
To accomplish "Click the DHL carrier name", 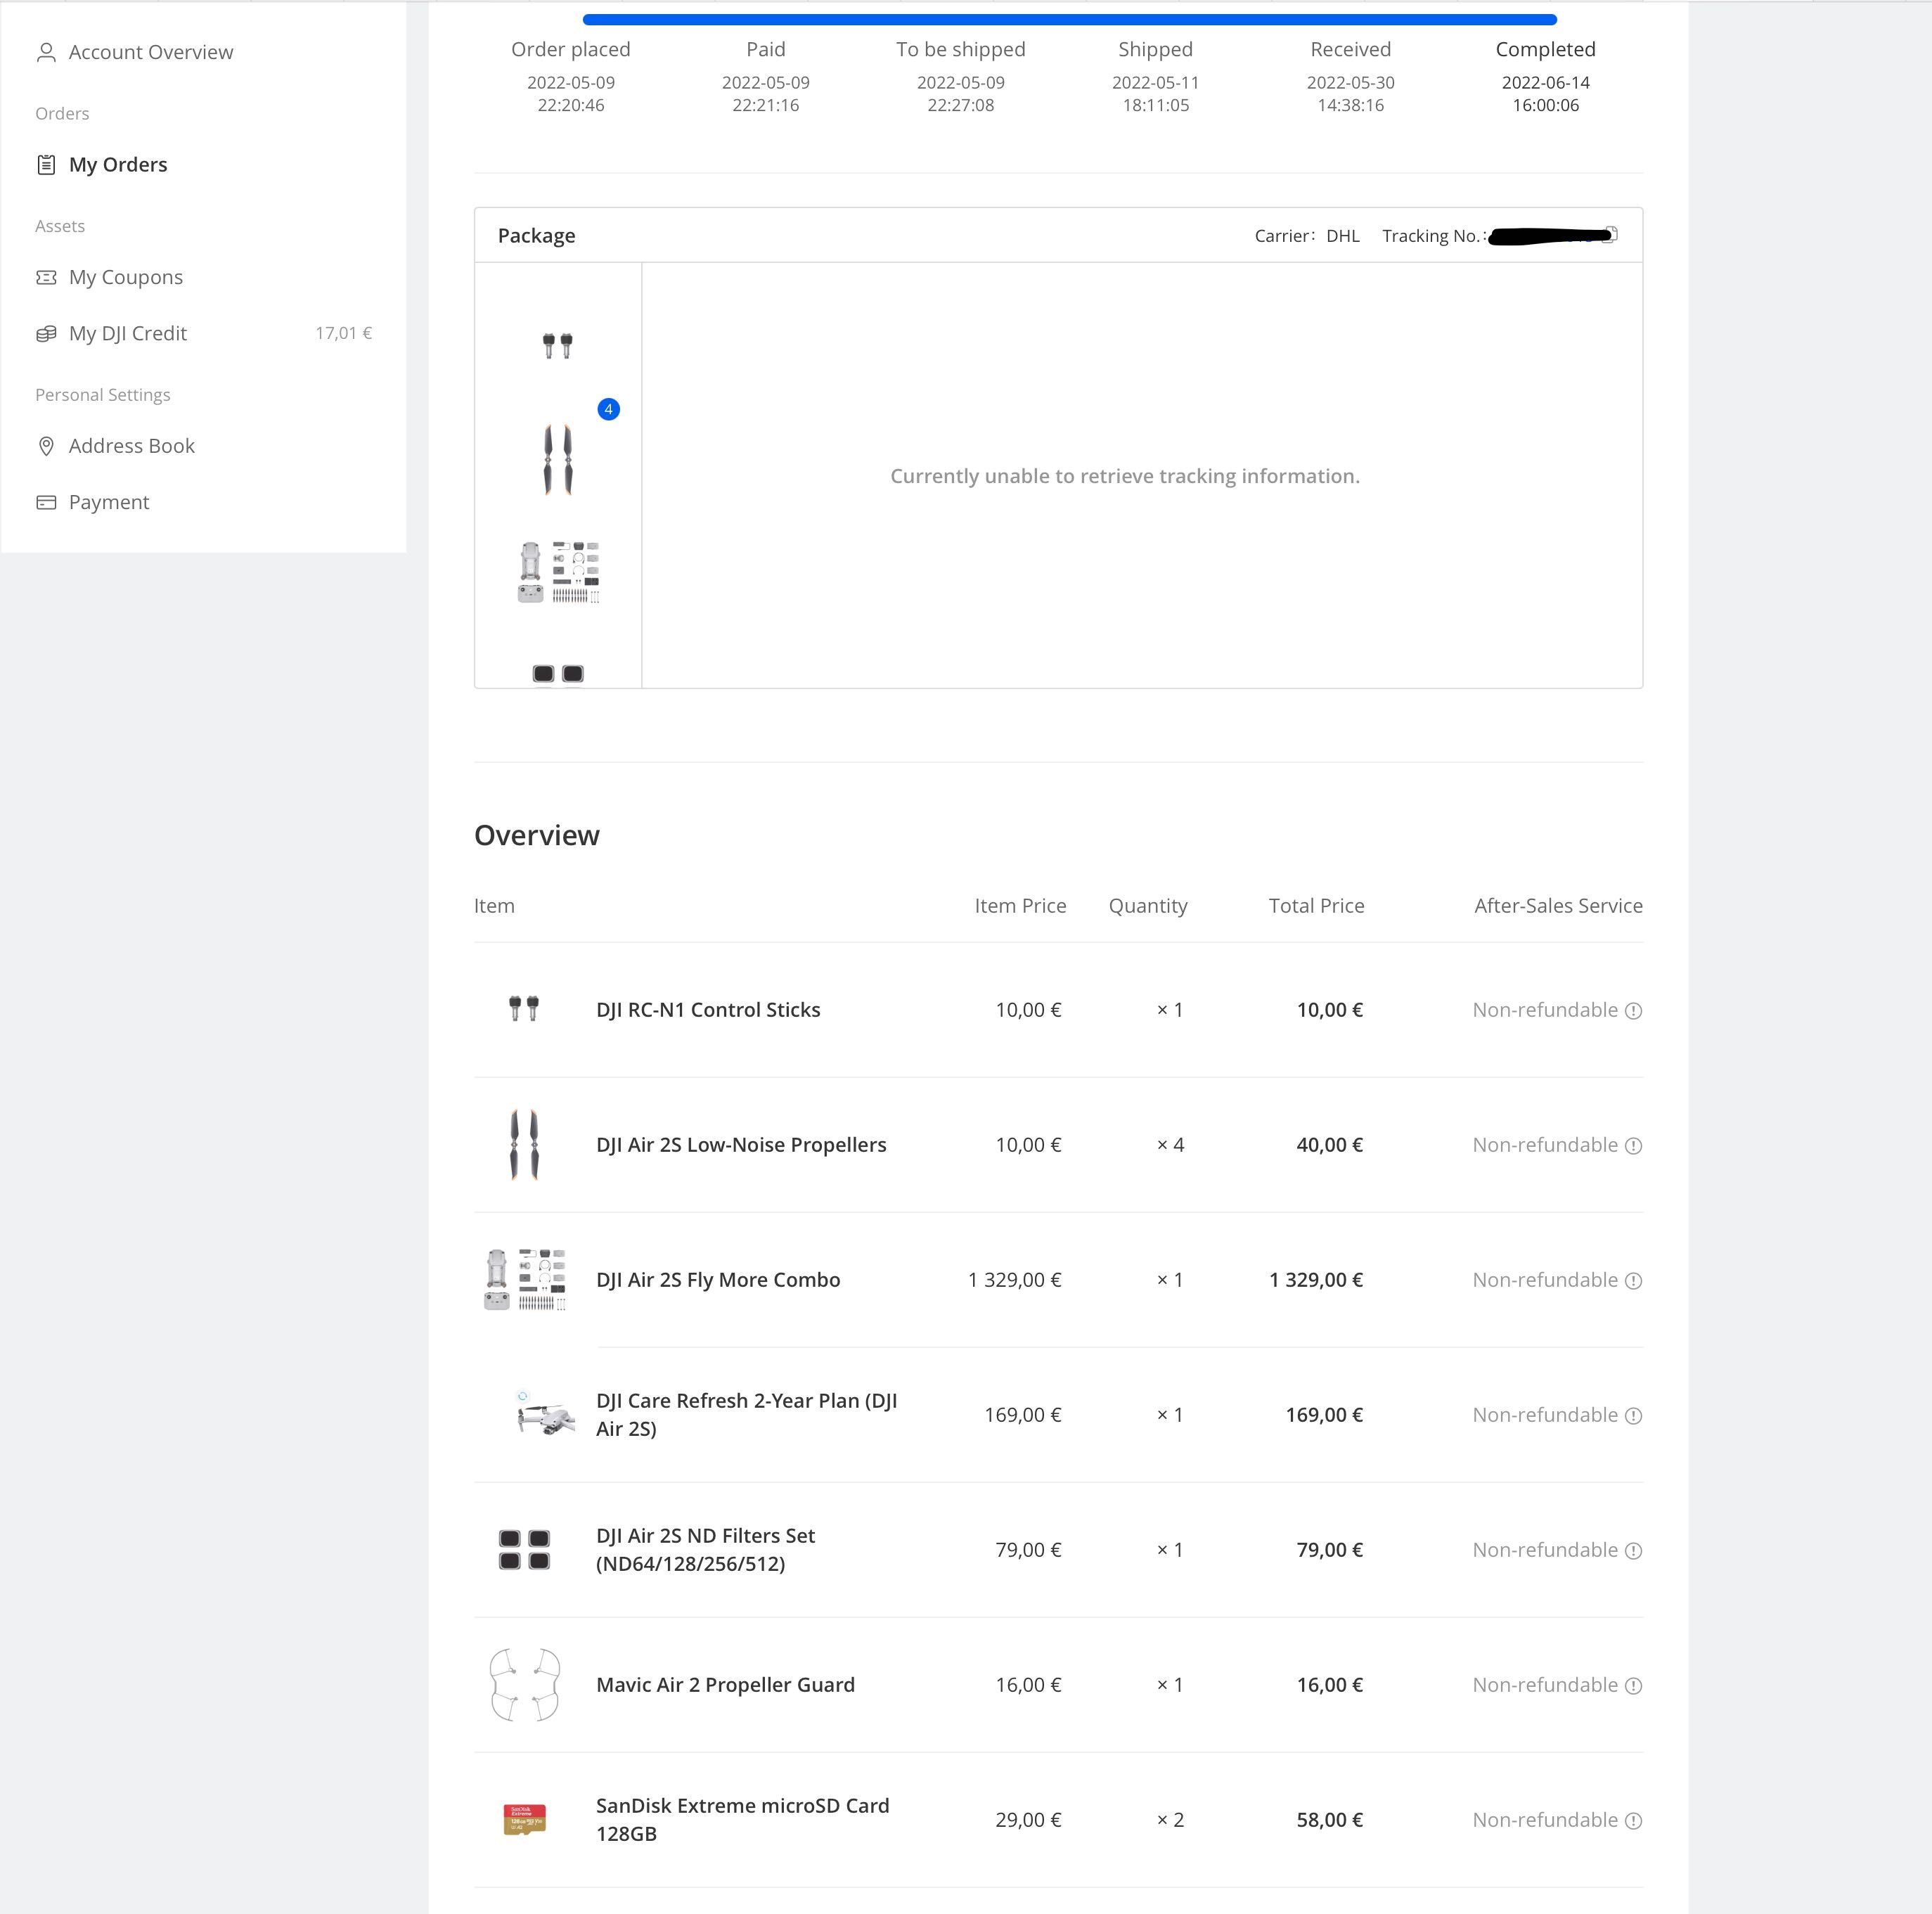I will [1342, 236].
